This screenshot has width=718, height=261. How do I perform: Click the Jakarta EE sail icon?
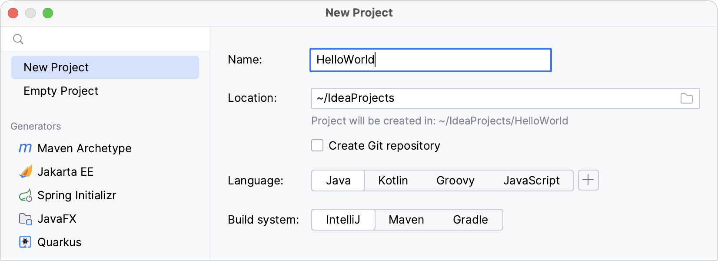pyautogui.click(x=26, y=172)
